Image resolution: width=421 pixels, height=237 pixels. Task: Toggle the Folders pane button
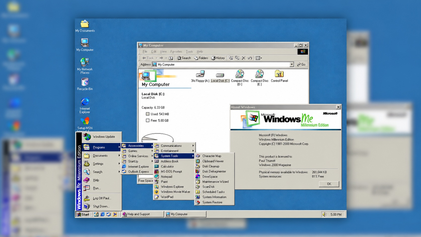201,58
